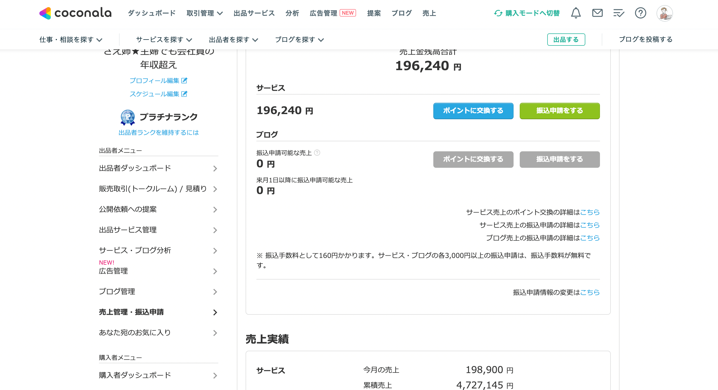Viewport: 718px width, 390px height.
Task: Open 公開依頼への提案 in sidebar
Action: coord(158,209)
